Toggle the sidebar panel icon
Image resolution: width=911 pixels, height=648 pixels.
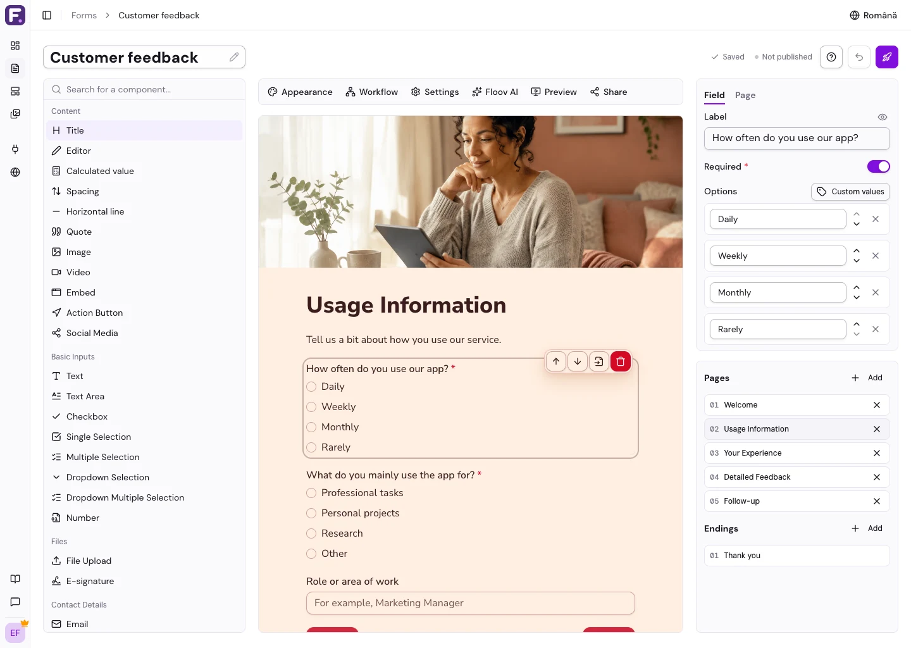[47, 15]
